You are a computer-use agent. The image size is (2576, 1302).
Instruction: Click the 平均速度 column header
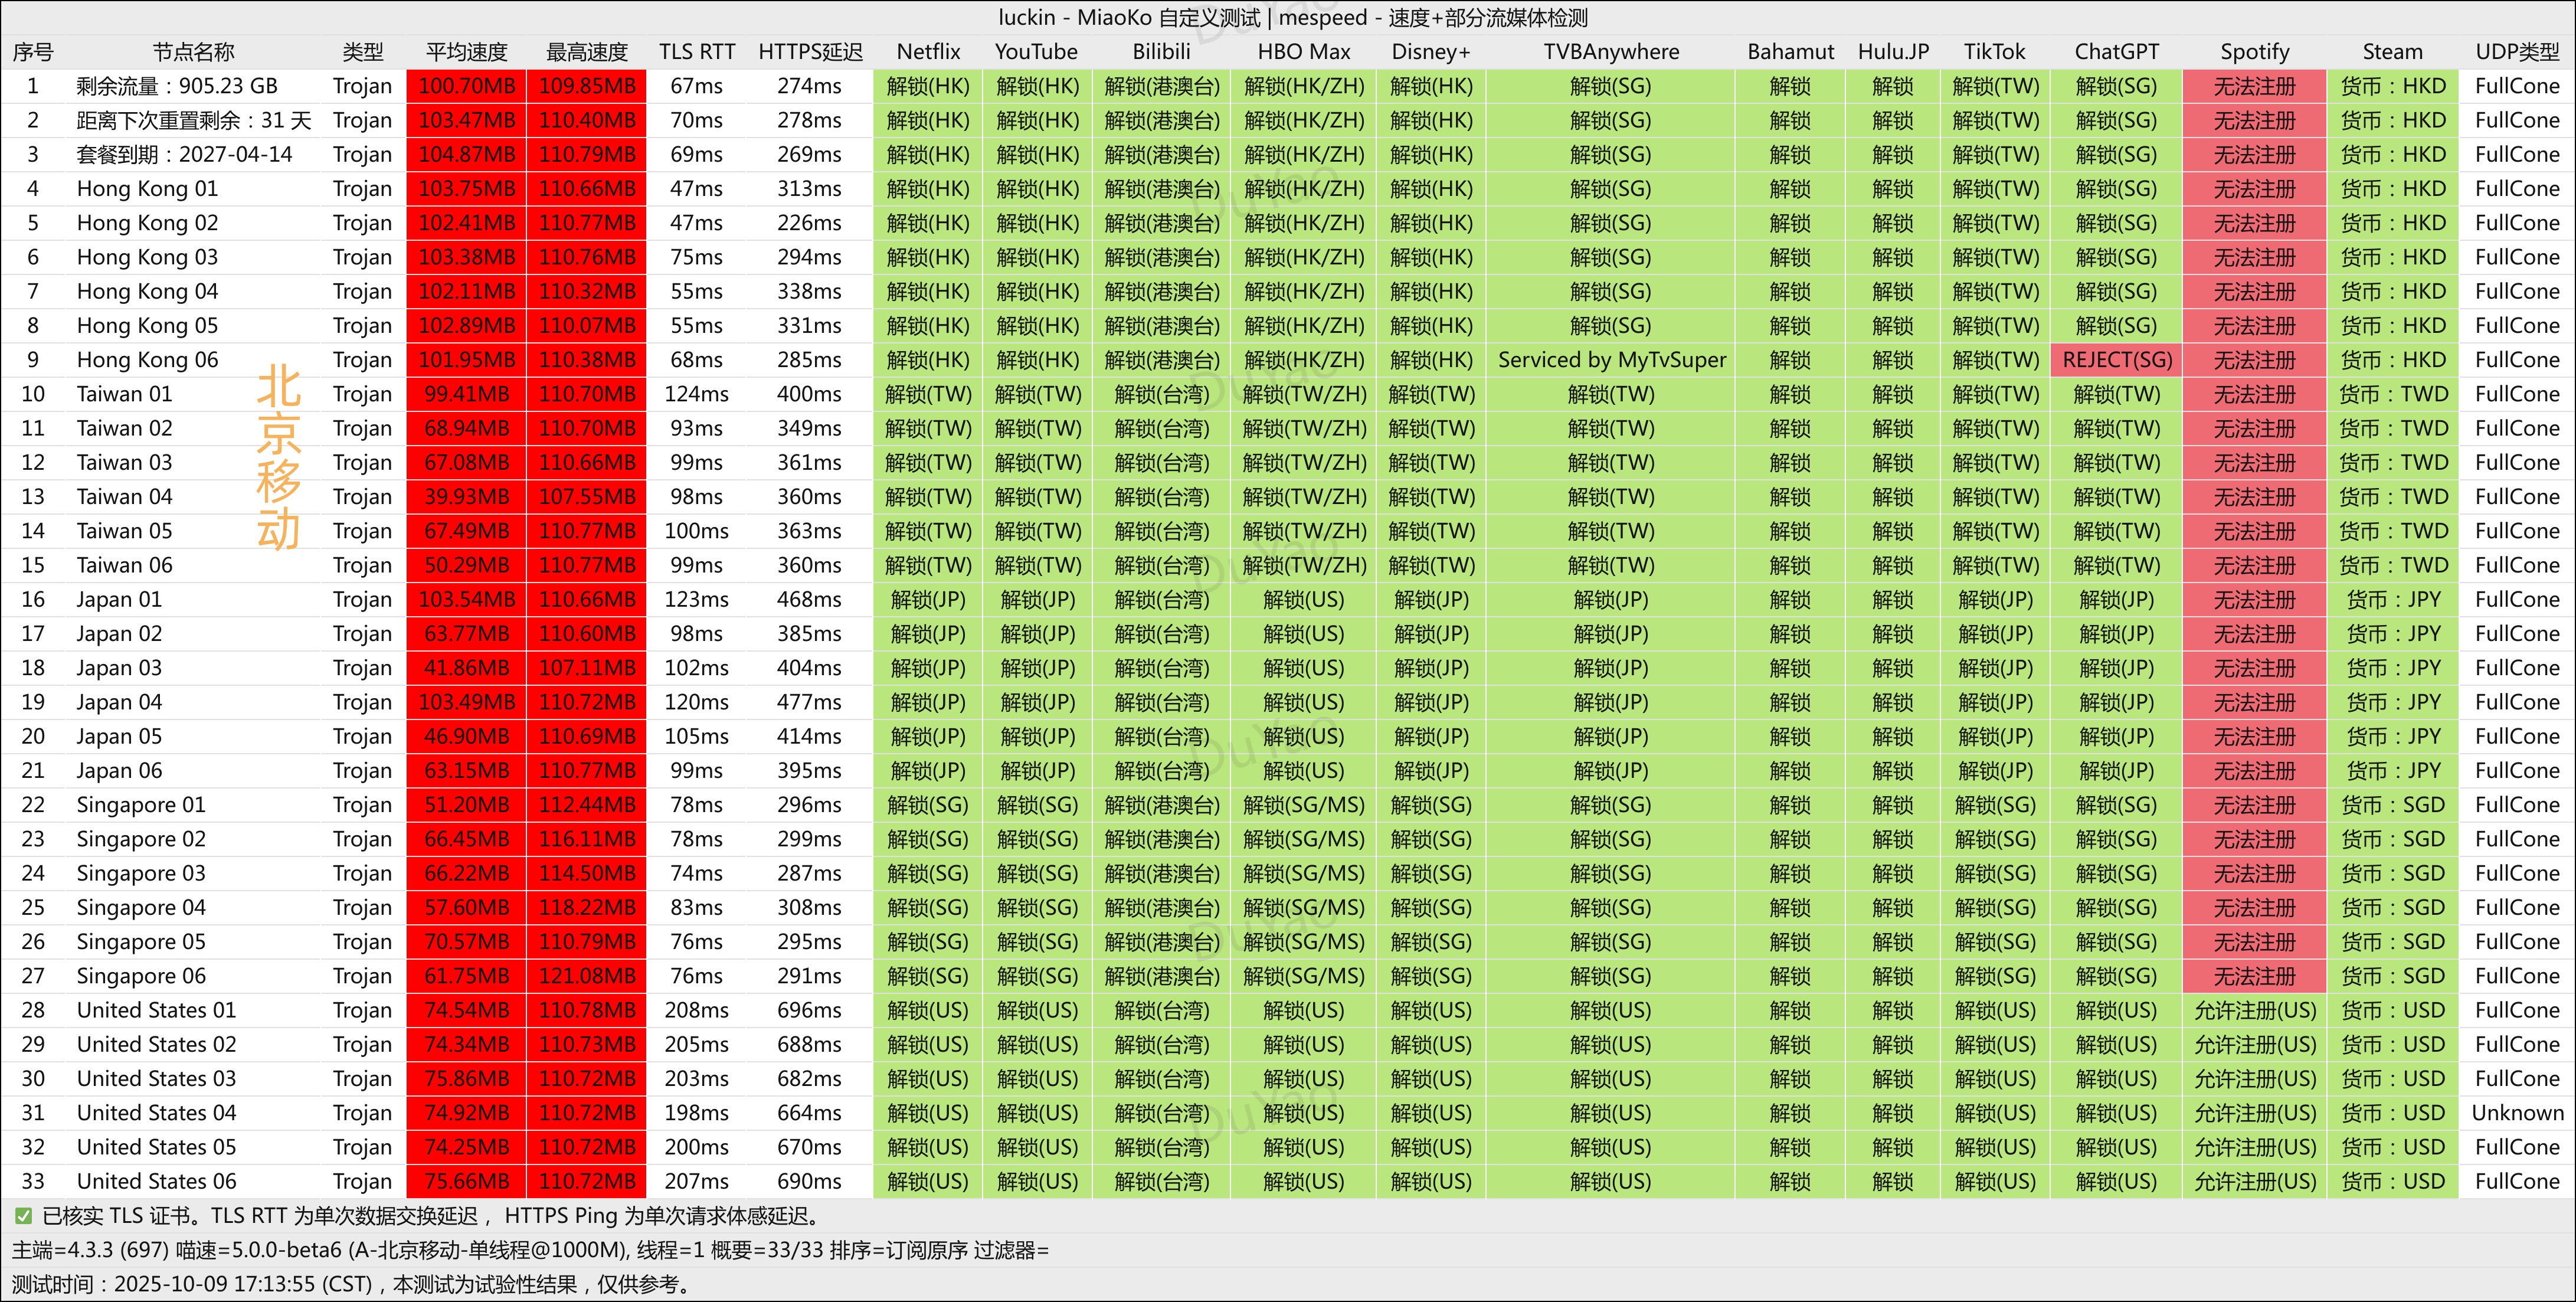click(466, 52)
